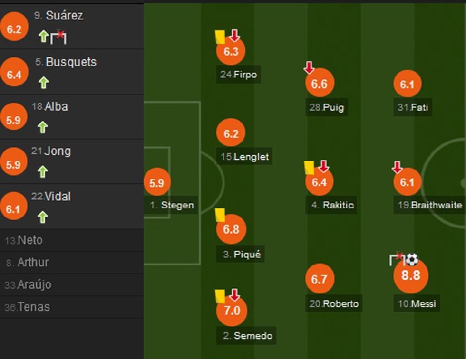The width and height of the screenshot is (466, 359).
Task: Click the yellow card icon above Rakitic
Action: click(309, 167)
